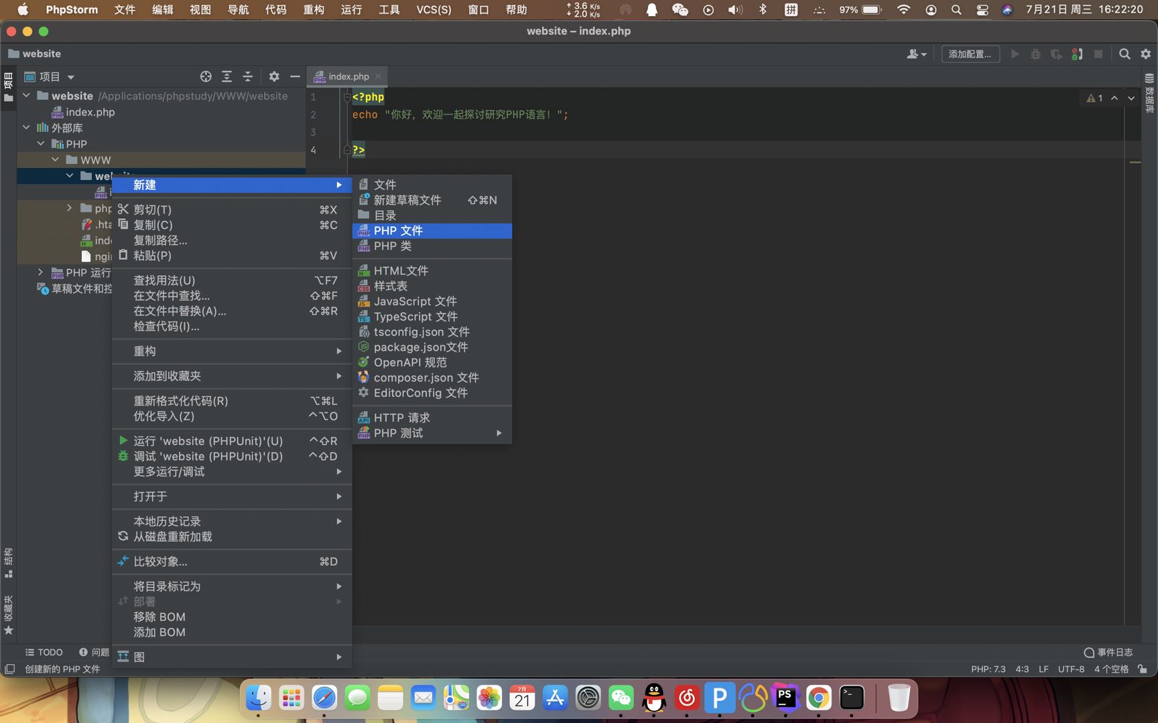Open 添加配置 run configuration button
This screenshot has width=1158, height=723.
tap(970, 54)
